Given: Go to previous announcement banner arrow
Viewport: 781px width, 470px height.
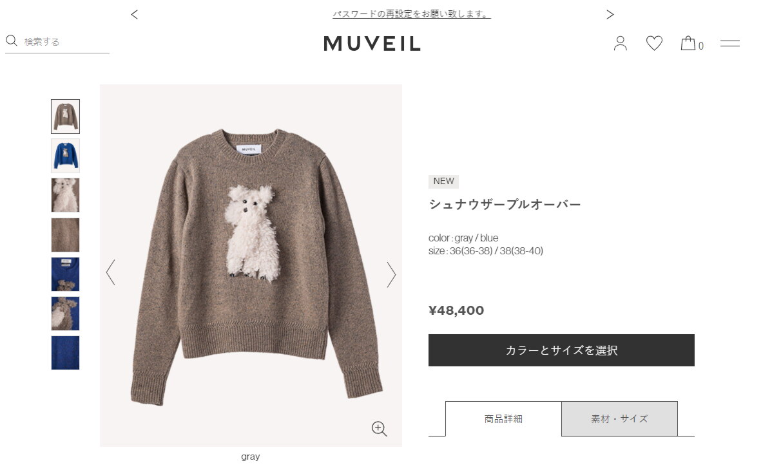Looking at the screenshot, I should point(134,14).
